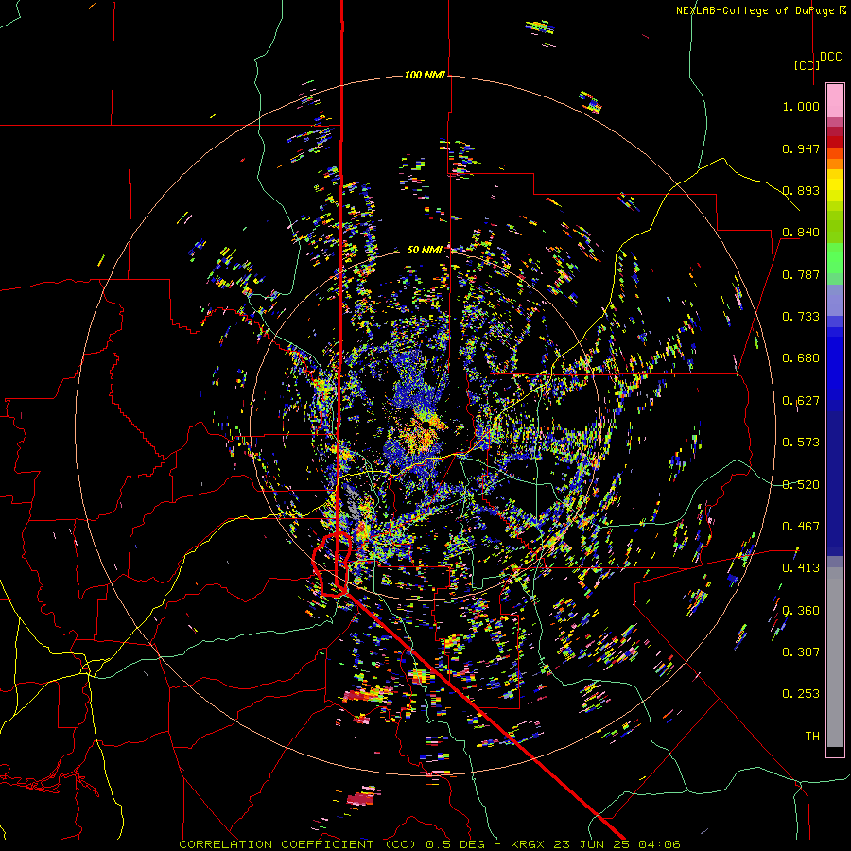Image resolution: width=851 pixels, height=851 pixels.
Task: Select the TH threshold label
Action: coord(812,737)
